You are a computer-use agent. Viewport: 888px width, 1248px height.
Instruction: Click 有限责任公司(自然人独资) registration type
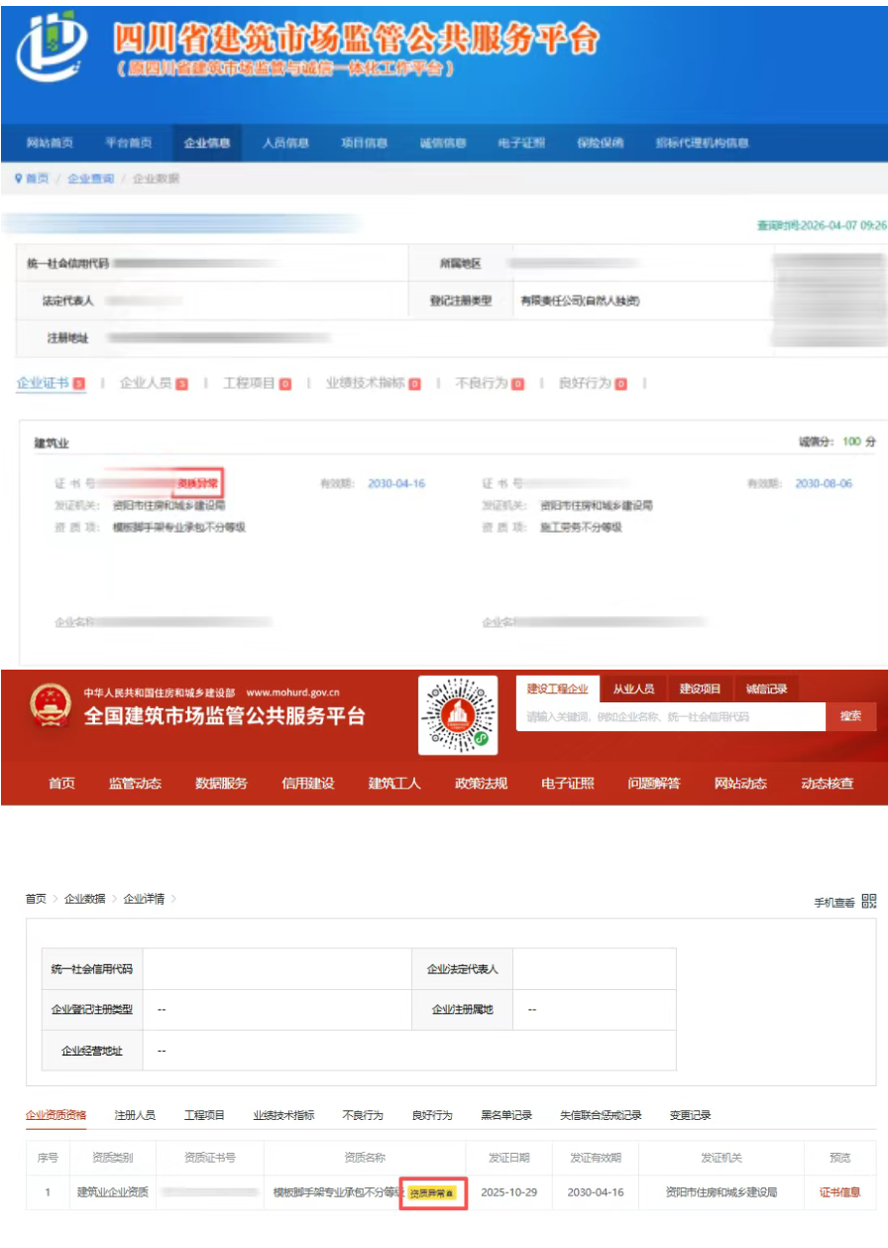[580, 301]
